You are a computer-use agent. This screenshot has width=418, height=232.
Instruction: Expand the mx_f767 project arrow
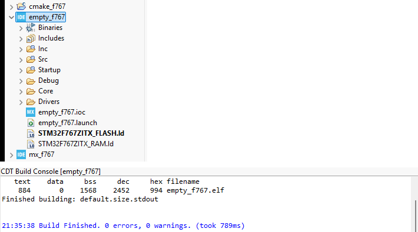pos(11,155)
